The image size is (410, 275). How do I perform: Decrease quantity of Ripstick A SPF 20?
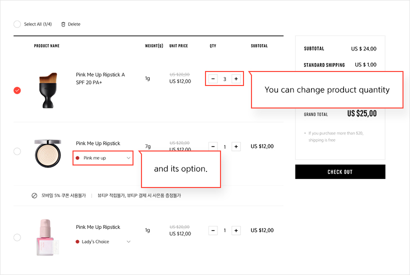(213, 78)
